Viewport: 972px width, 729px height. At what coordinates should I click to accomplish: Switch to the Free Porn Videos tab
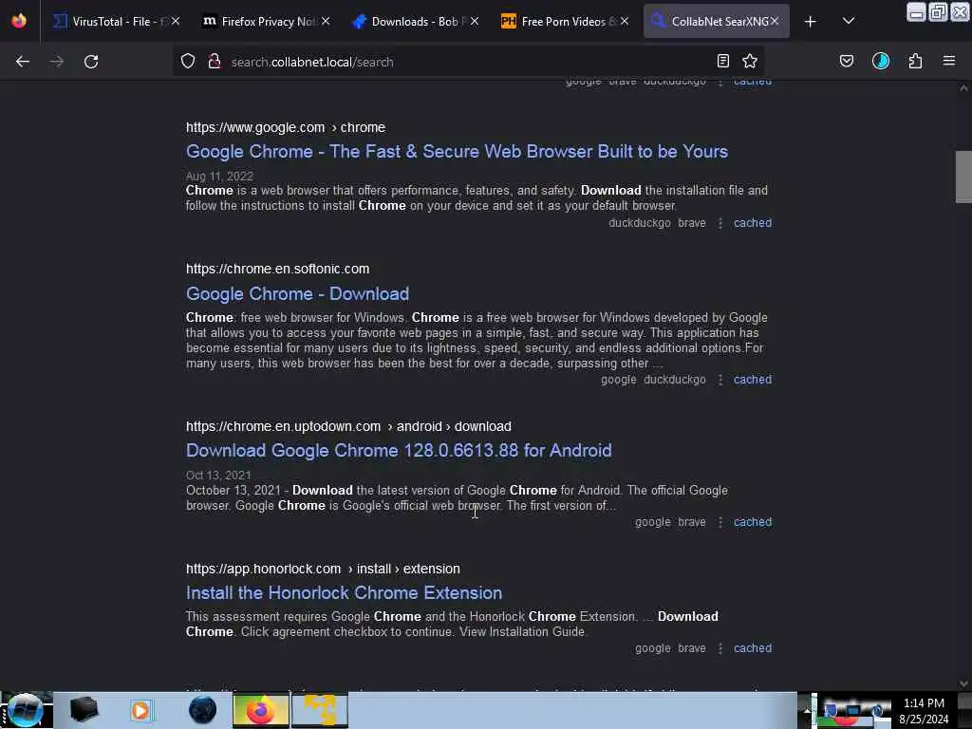click(566, 22)
